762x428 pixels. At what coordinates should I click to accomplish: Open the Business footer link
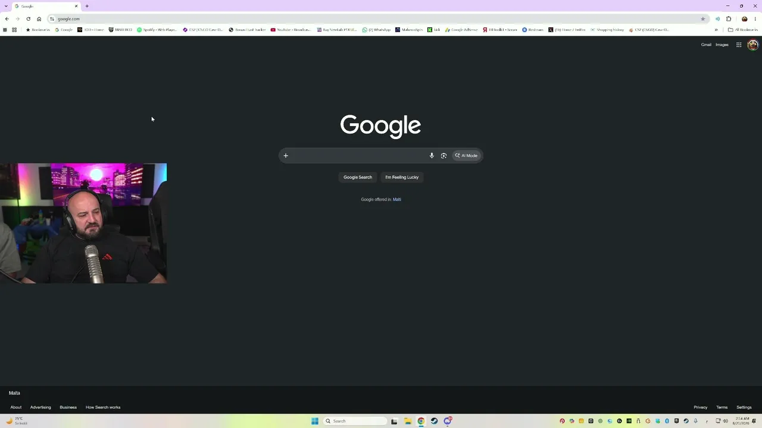(x=68, y=407)
